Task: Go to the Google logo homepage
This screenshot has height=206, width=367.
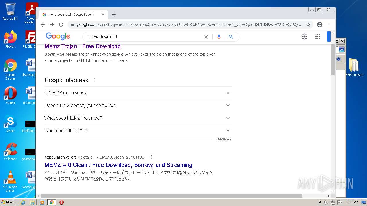Action: click(x=58, y=36)
